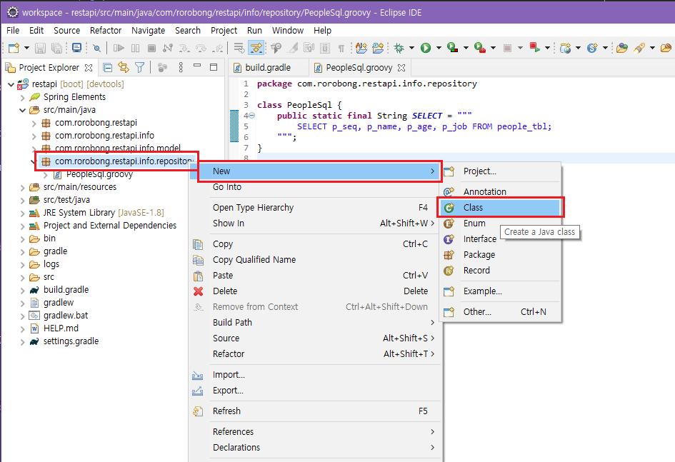
Task: Click Open Type Hierarchy menu entry
Action: tap(315, 208)
